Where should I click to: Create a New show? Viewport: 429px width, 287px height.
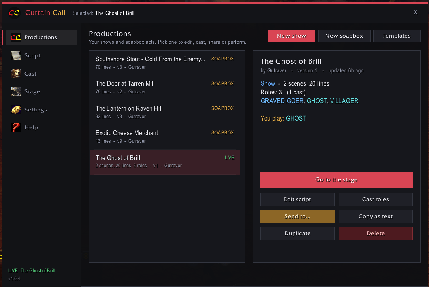point(292,36)
